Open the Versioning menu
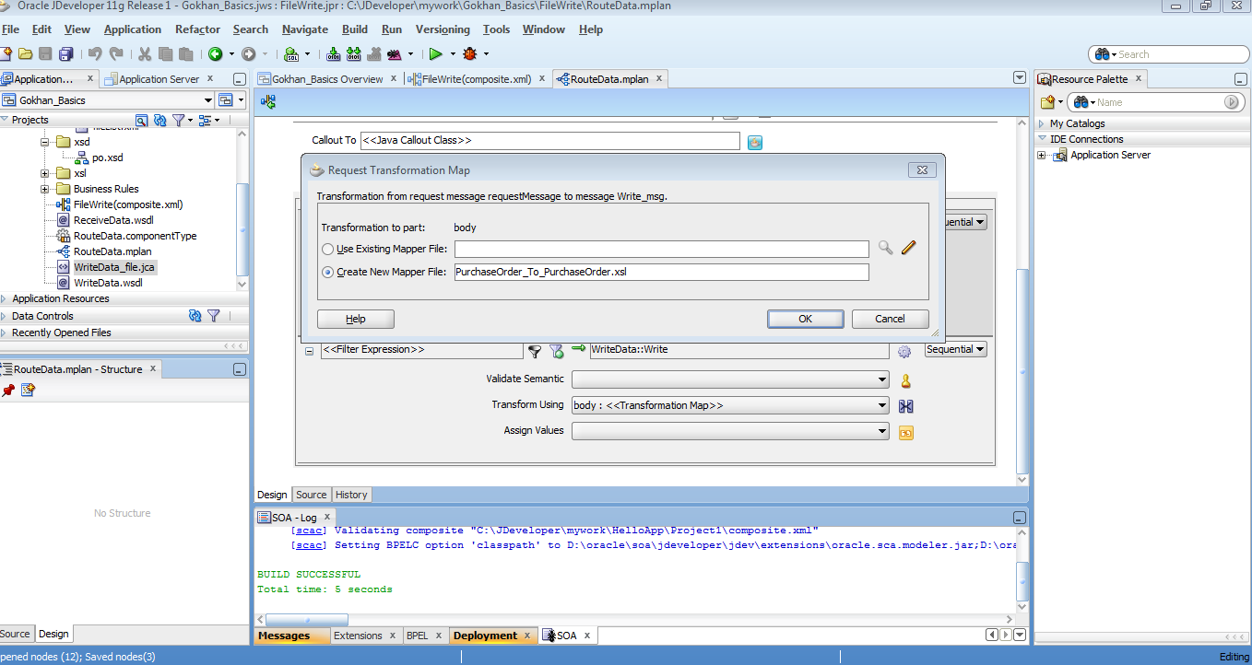This screenshot has width=1252, height=665. [443, 29]
